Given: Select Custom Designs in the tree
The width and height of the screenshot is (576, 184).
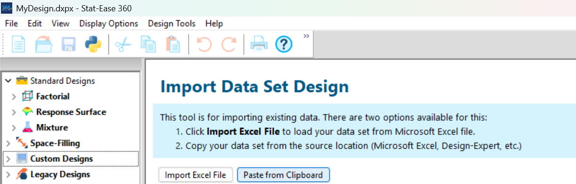Looking at the screenshot, I should coord(62,159).
